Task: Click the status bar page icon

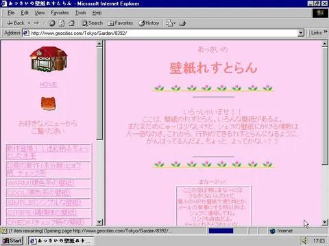Action: click(4, 231)
